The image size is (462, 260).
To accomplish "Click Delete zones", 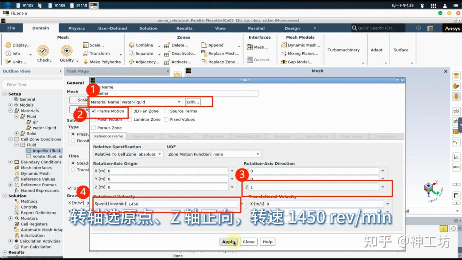I will (176, 45).
